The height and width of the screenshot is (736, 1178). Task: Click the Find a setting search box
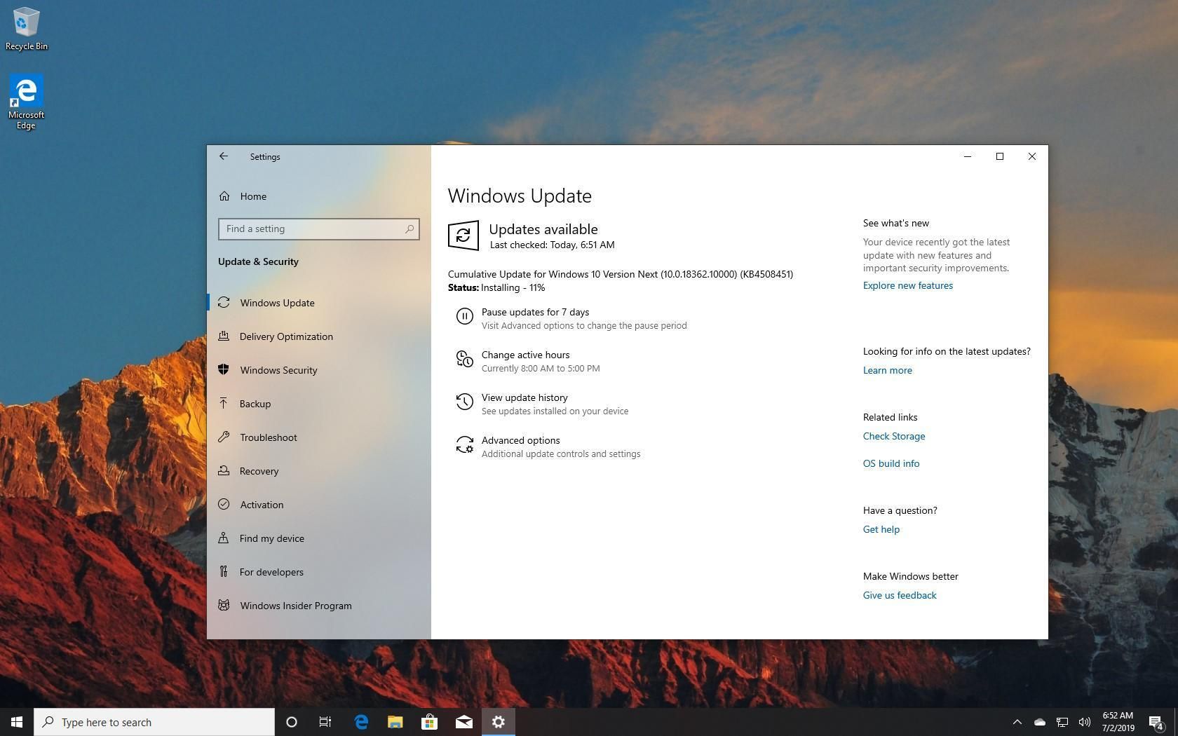[x=319, y=229]
